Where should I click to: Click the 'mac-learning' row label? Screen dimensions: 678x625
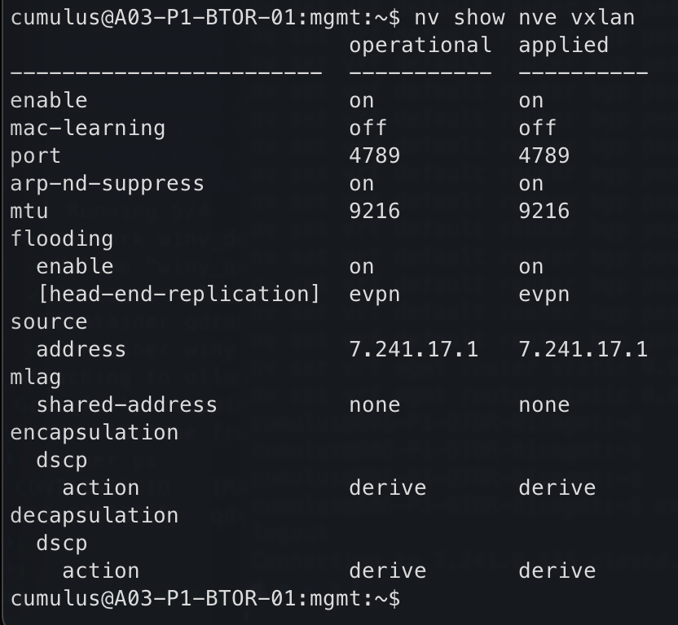(x=87, y=128)
